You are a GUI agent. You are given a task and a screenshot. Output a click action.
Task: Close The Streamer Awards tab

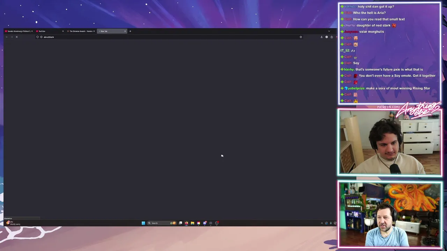pyautogui.click(x=94, y=31)
